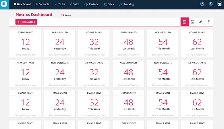Viewport: 224px width, 129px height.
Task: Click the pin icon in metrics toolbar
Action: coord(209,22)
